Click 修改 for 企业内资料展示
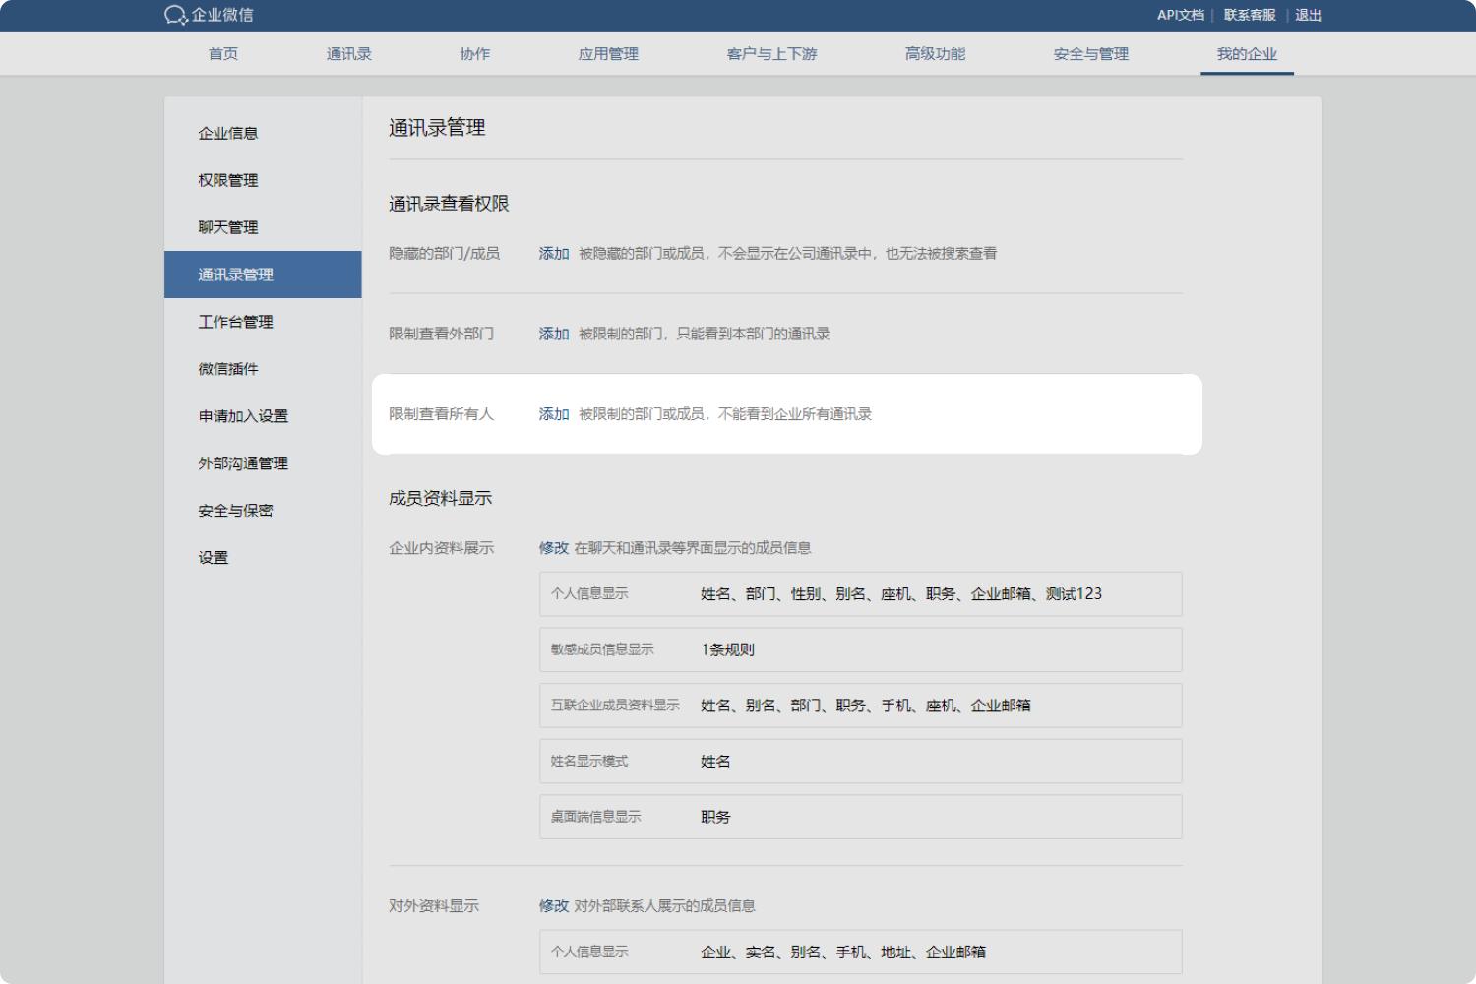The width and height of the screenshot is (1476, 984). pos(553,548)
